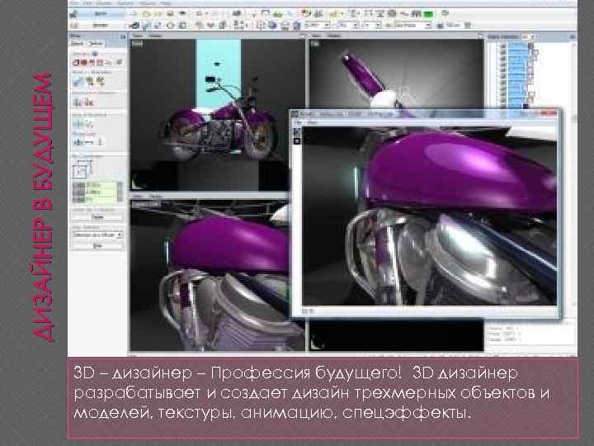Open the first menu in the render window menu bar

point(299,123)
